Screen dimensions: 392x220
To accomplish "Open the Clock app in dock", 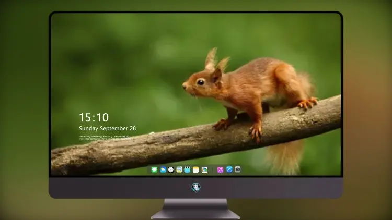I will click(x=171, y=169).
